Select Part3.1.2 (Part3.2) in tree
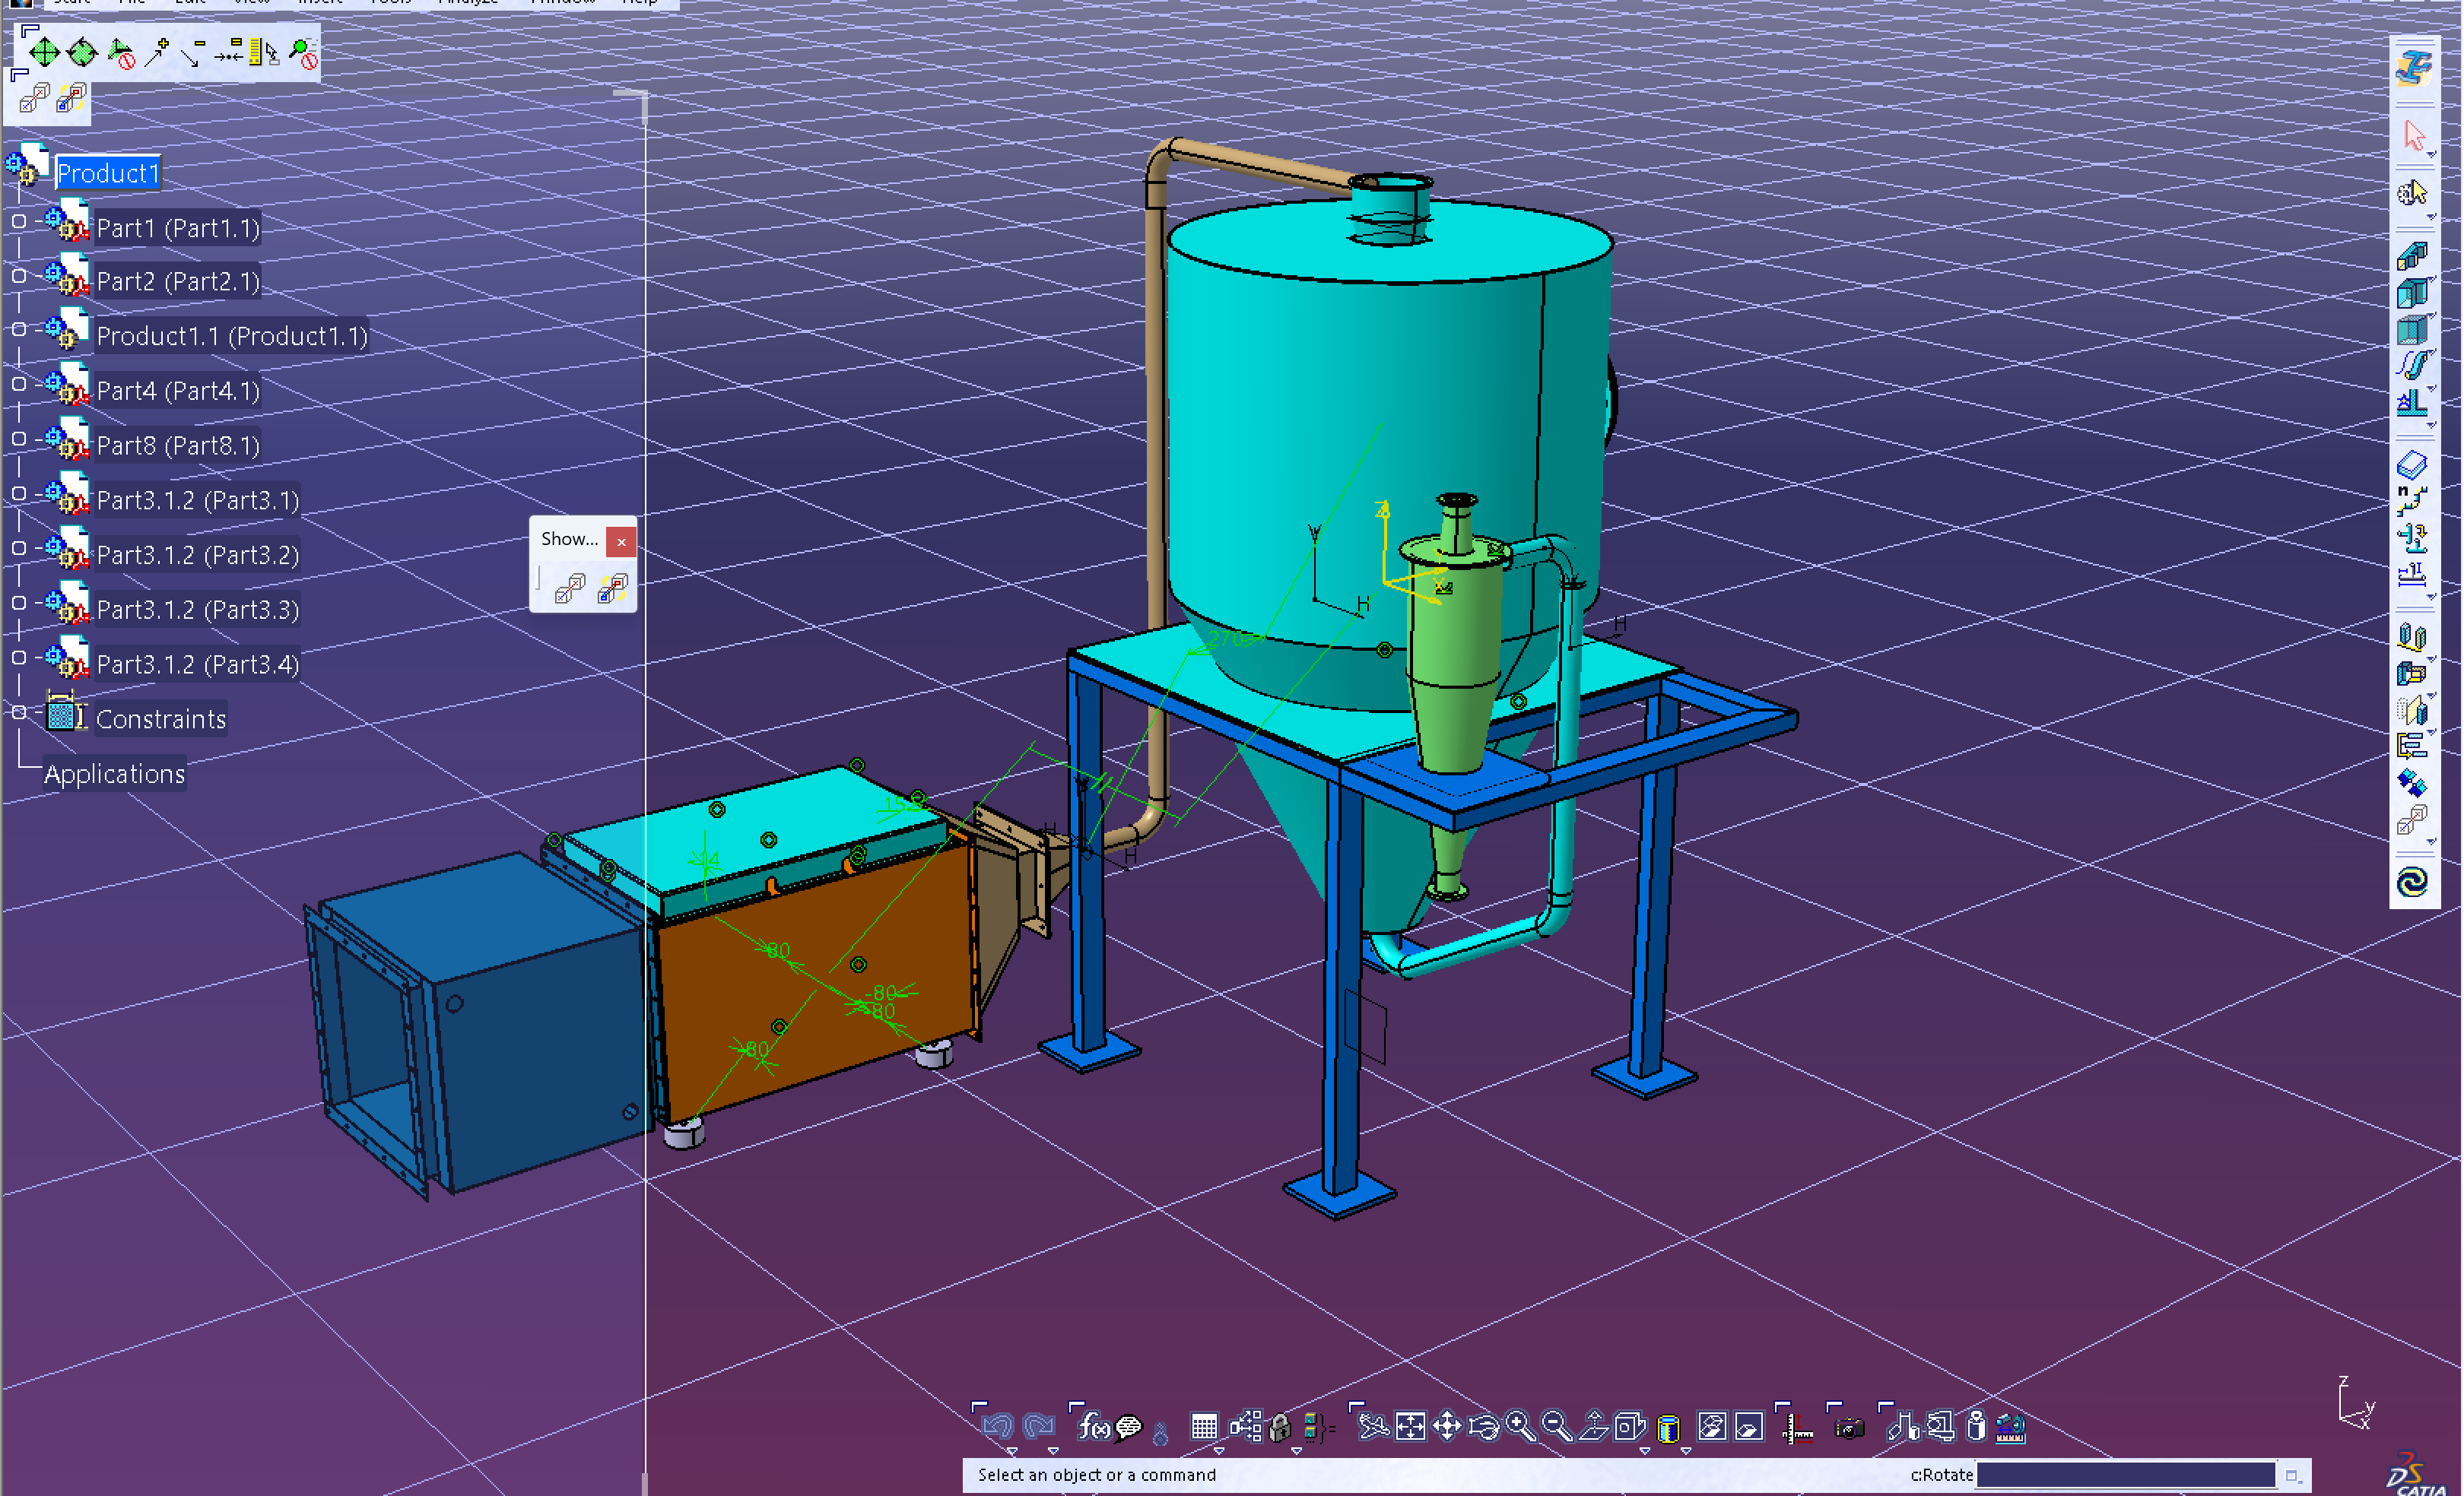2464x1496 pixels. tap(197, 555)
